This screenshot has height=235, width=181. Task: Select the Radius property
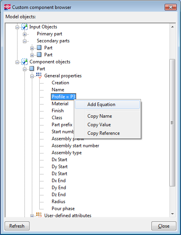click(x=58, y=202)
